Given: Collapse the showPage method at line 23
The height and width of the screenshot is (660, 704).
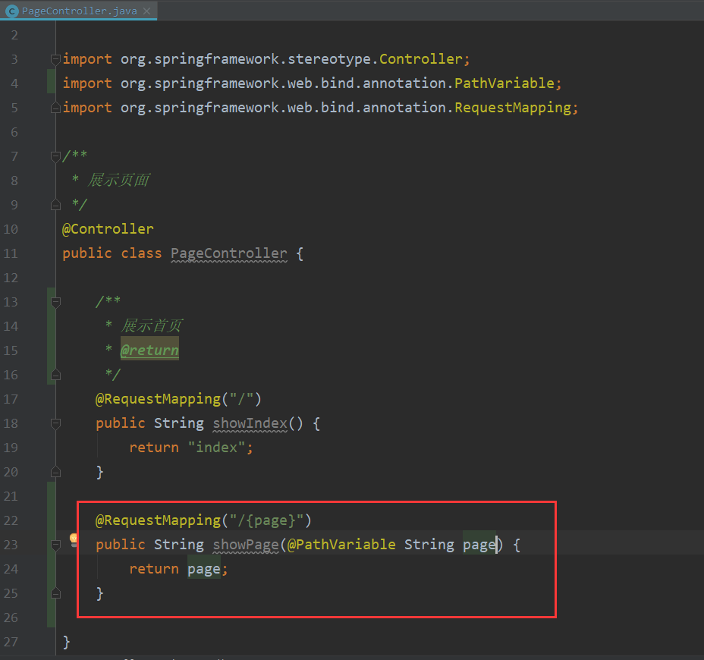Looking at the screenshot, I should click(x=55, y=545).
